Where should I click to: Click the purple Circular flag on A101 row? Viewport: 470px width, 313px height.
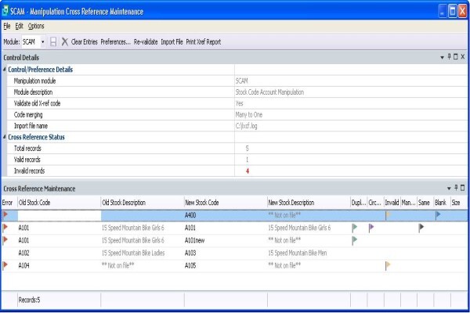[371, 228]
